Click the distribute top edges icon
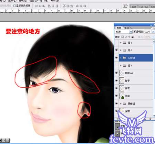155x144 pixels. click(x=64, y=6)
